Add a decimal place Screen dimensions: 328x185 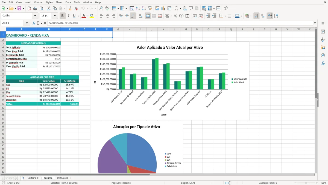point(195,16)
